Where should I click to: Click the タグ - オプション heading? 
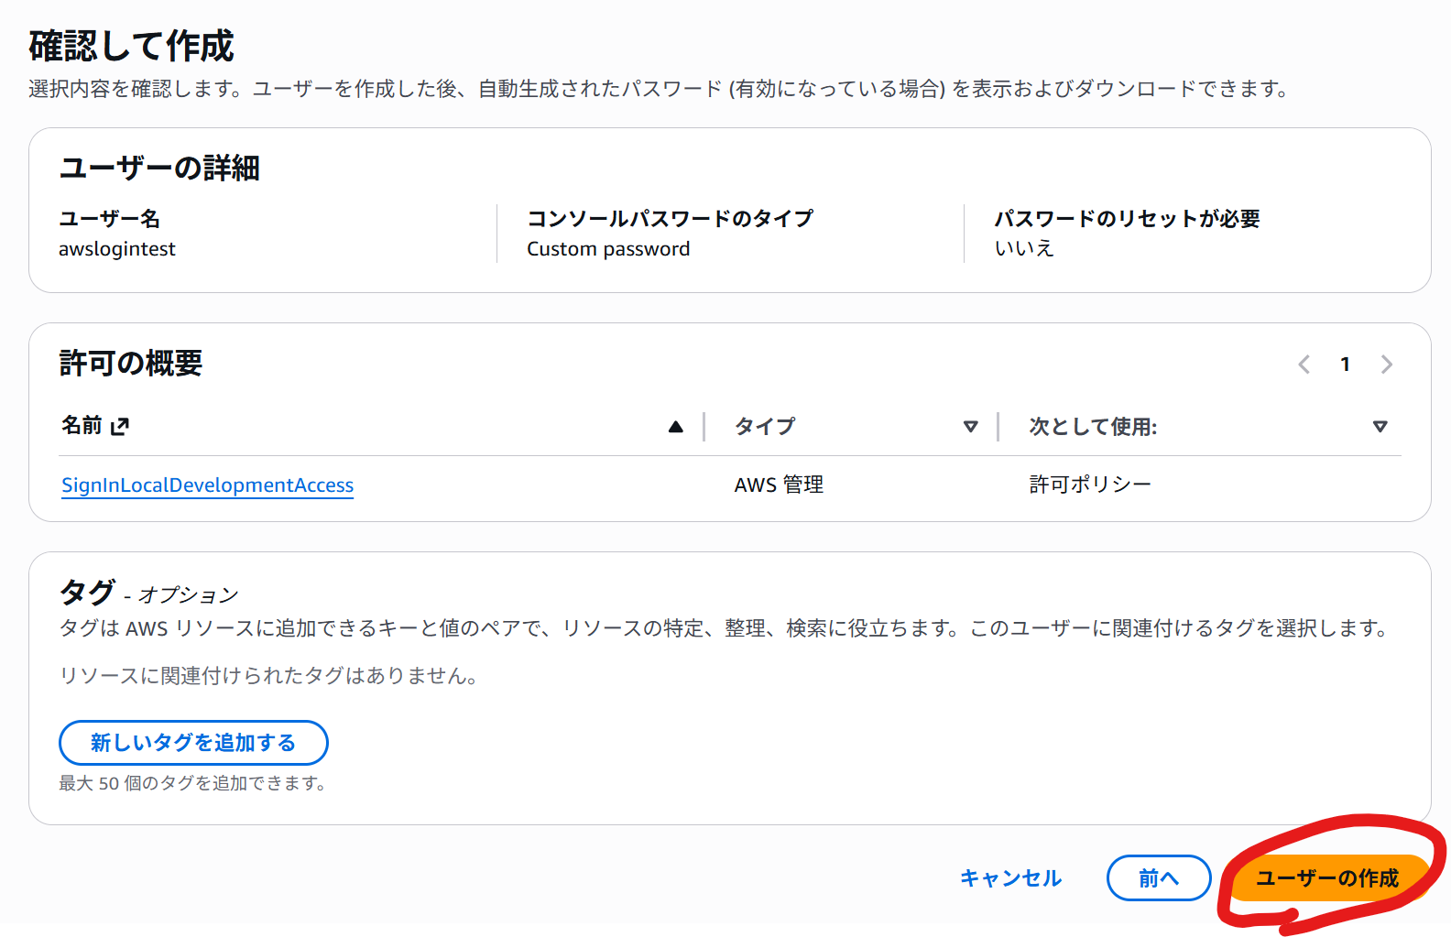(148, 593)
